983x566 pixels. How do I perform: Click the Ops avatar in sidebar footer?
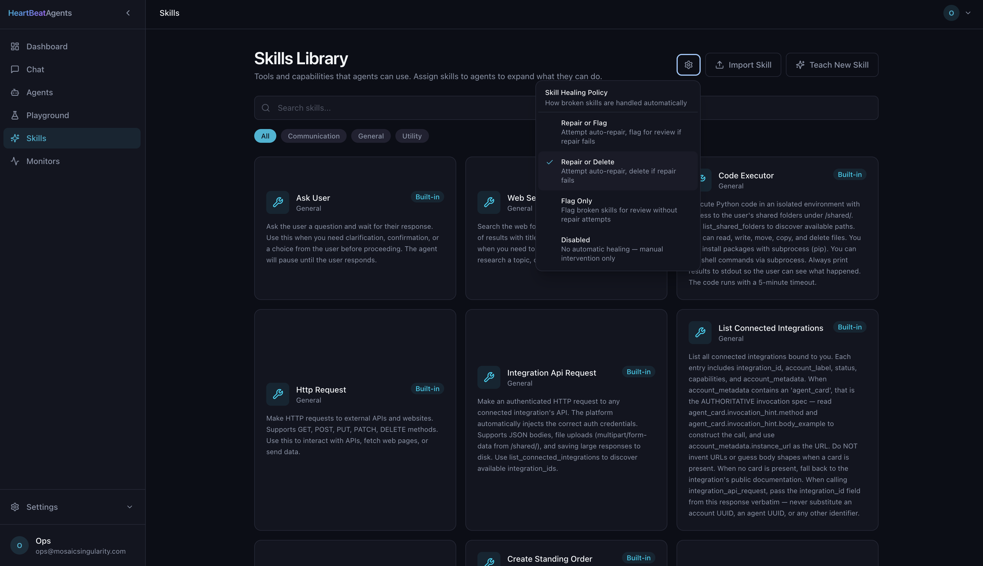tap(20, 545)
